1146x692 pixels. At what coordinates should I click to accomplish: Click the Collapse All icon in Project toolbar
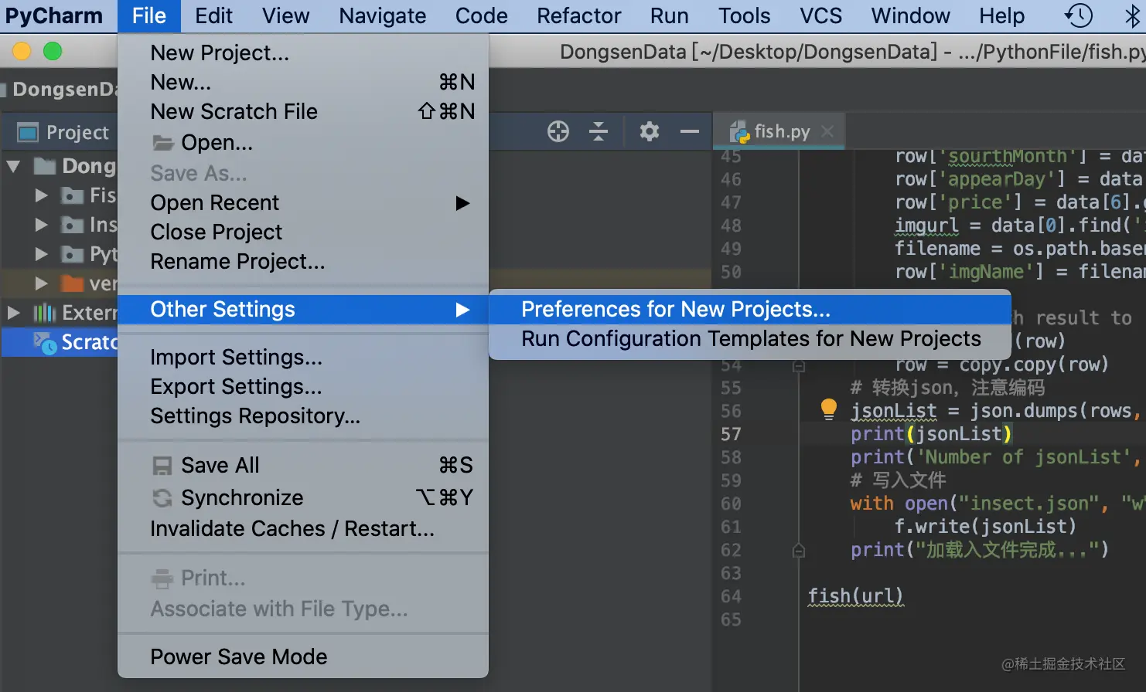click(x=599, y=132)
